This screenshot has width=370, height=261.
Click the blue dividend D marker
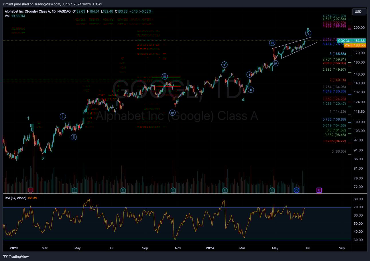[296, 190]
